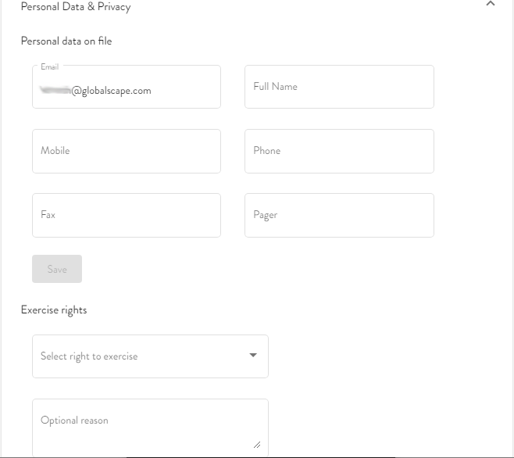Click the Phone input box
The image size is (514, 458).
click(x=339, y=151)
